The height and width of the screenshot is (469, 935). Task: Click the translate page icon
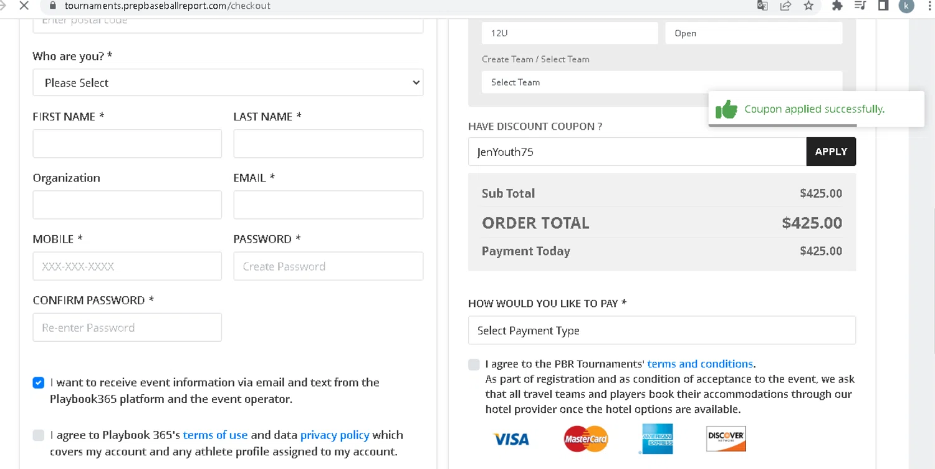(762, 6)
